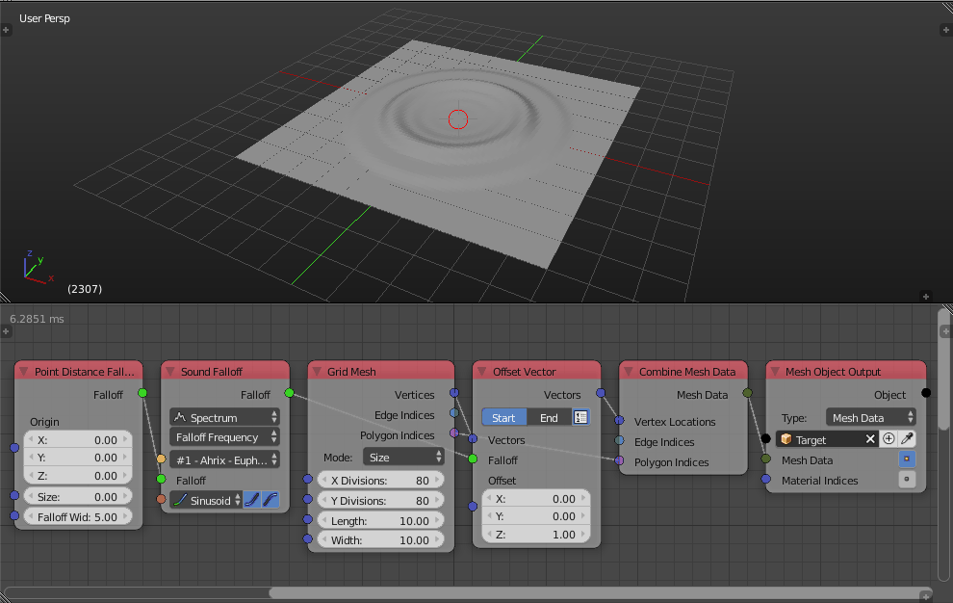Click the Point Distance Falloff output socket
953x603 pixels.
(142, 393)
